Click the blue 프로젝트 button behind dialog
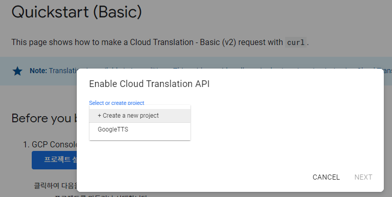This screenshot has width=392, height=197. (x=54, y=160)
